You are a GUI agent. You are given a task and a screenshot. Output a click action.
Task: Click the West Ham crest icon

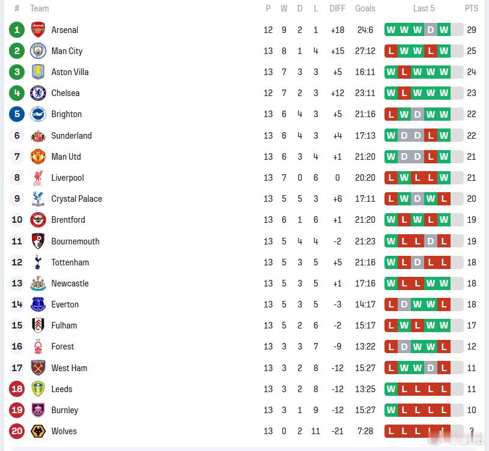click(x=38, y=368)
